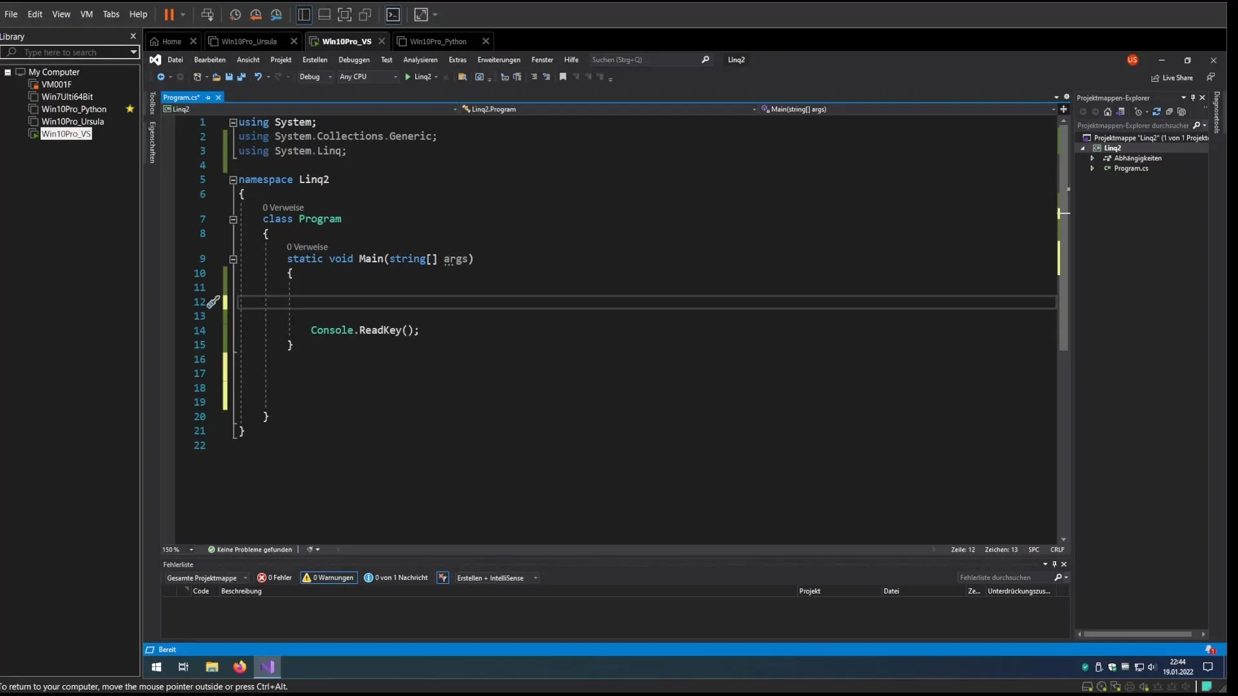Collapse the My Computer library node
This screenshot has height=696, width=1238.
coord(8,72)
